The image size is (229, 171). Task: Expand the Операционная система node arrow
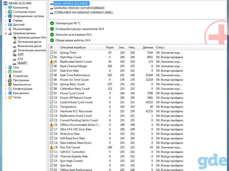coord(6,16)
